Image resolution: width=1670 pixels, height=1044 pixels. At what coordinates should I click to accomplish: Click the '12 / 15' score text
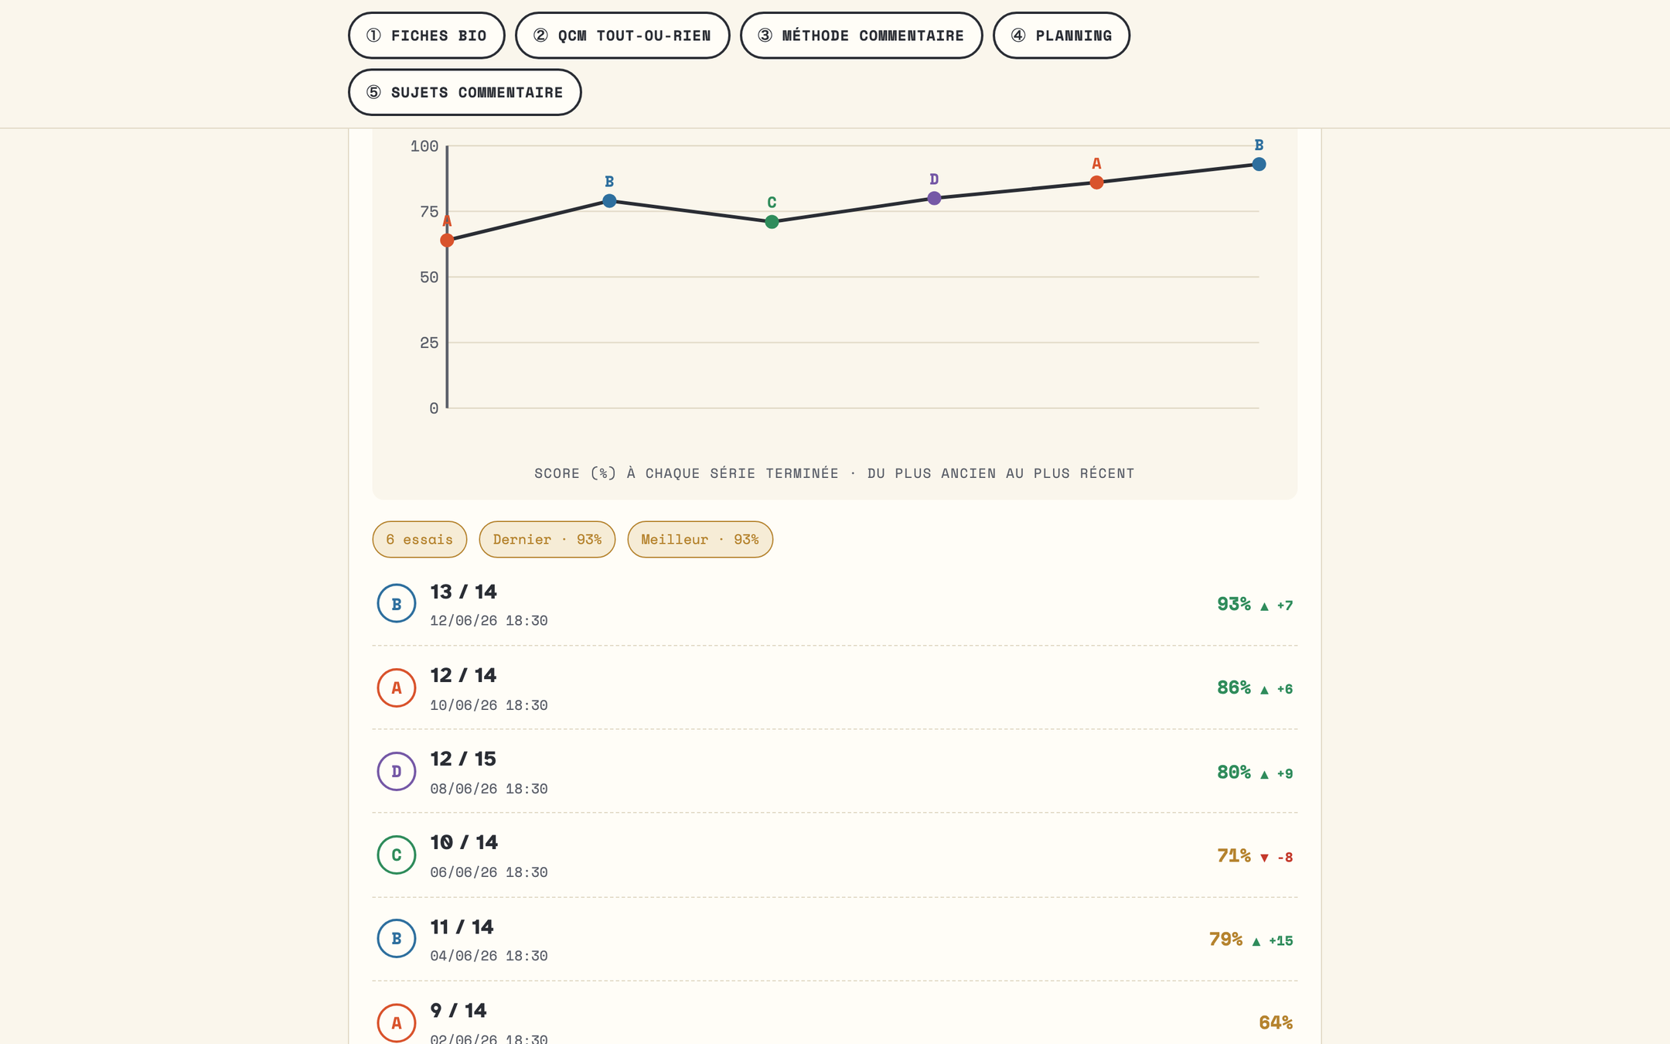[x=463, y=759]
